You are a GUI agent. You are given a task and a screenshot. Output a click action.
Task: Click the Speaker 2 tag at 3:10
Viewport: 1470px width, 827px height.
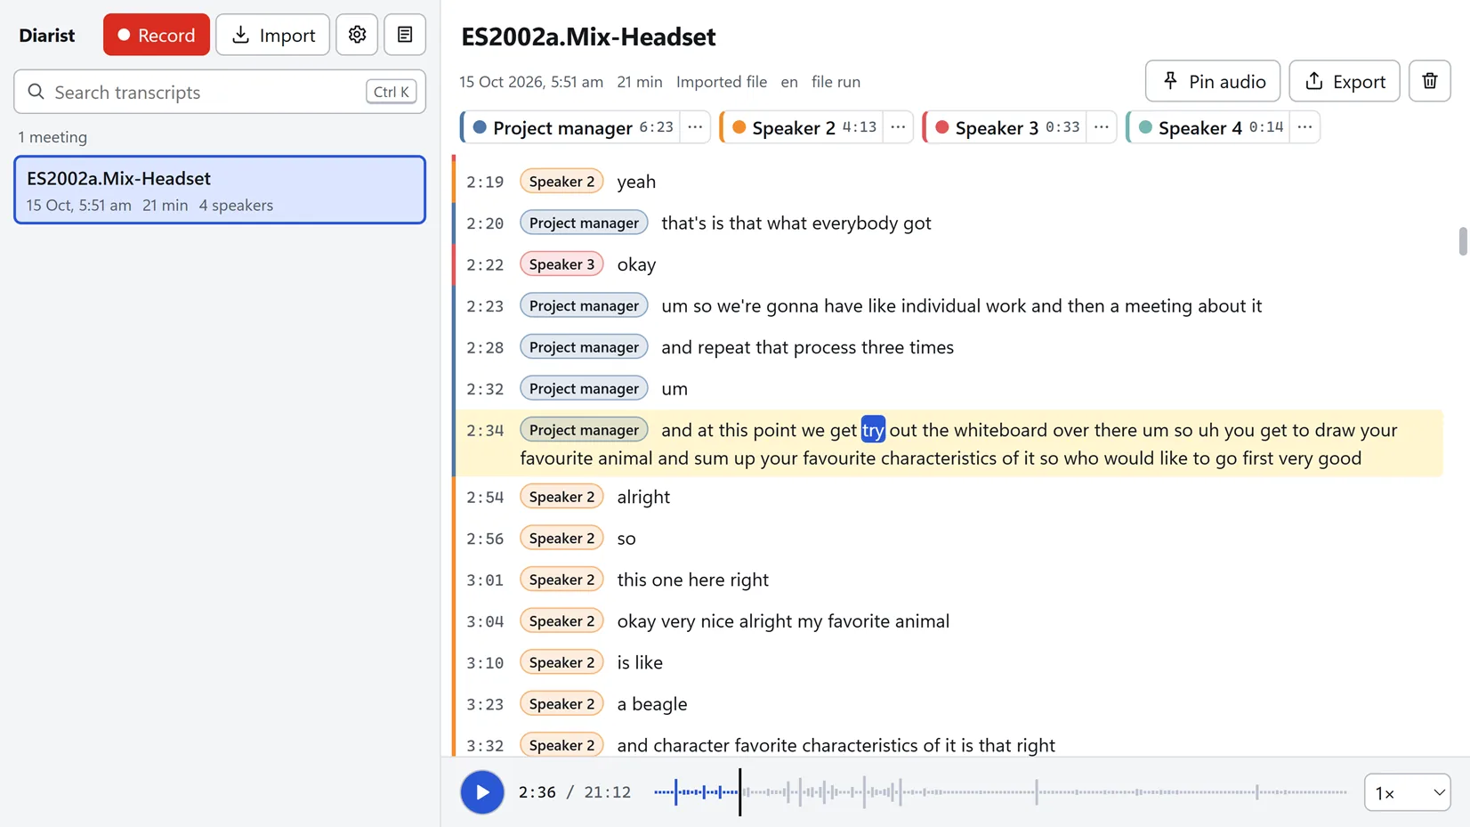click(561, 662)
